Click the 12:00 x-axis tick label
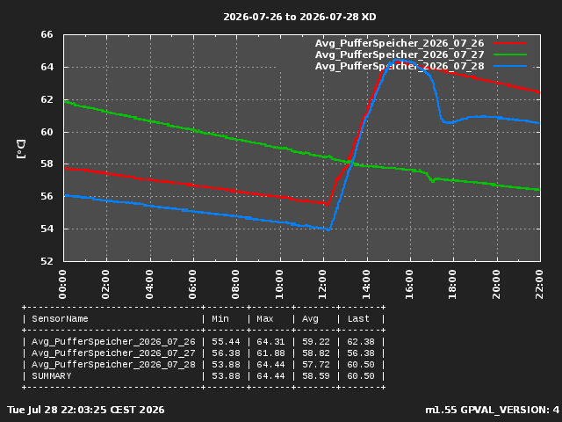The height and width of the screenshot is (422, 562). coord(323,285)
